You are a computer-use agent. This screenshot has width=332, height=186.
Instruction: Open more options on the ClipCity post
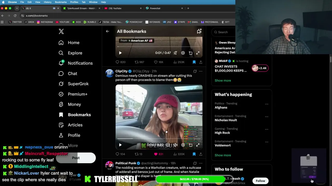201,71
